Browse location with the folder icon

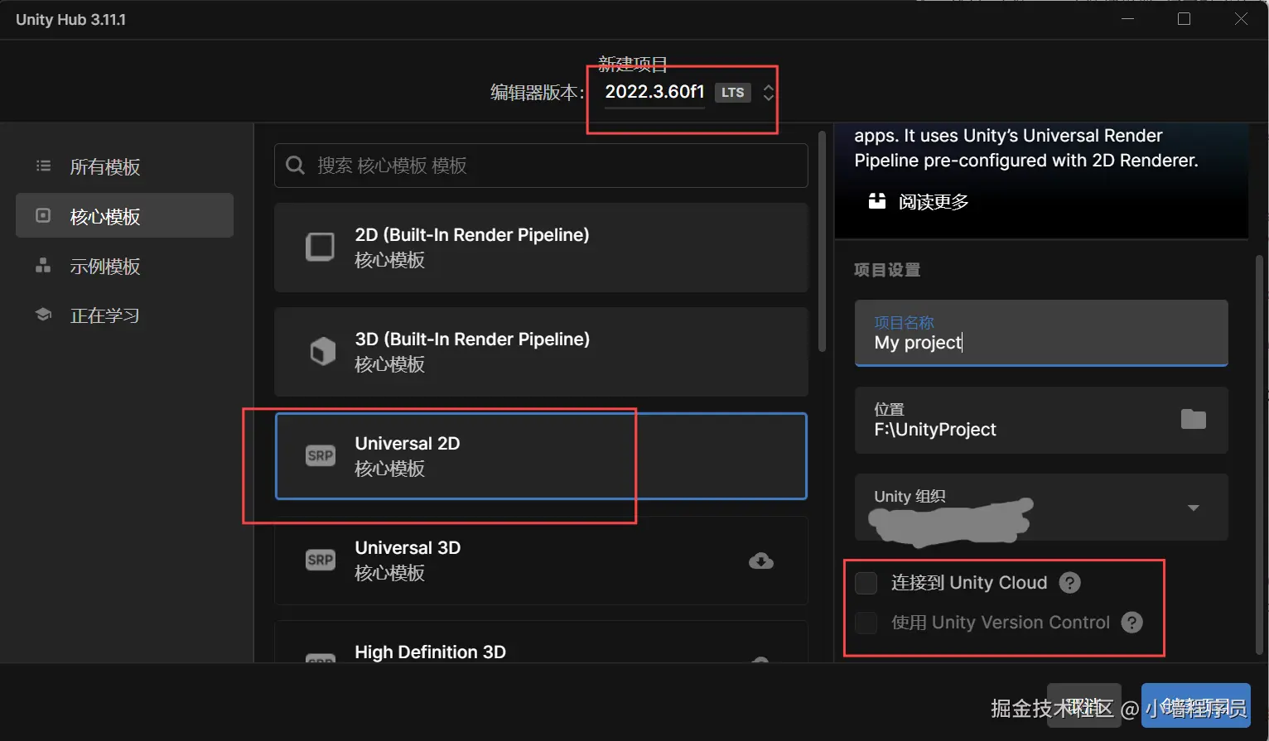click(1194, 420)
